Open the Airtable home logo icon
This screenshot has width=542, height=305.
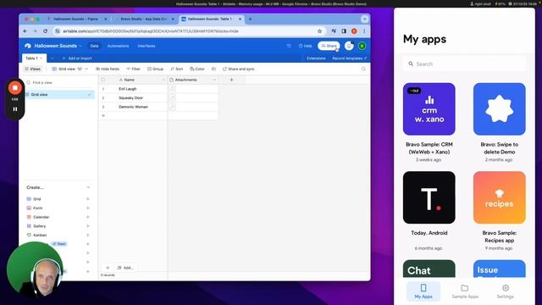coord(28,46)
